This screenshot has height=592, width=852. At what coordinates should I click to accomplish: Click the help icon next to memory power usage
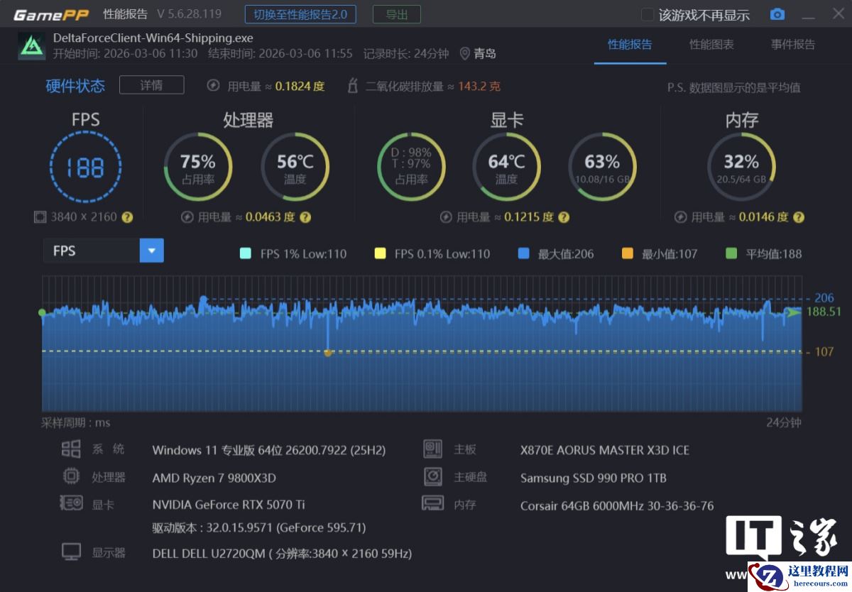click(798, 217)
